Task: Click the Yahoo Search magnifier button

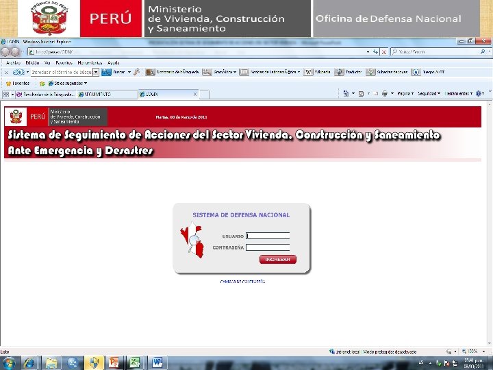Action: pos(483,51)
